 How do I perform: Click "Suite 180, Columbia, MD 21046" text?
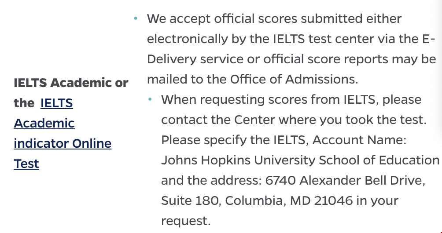point(257,200)
